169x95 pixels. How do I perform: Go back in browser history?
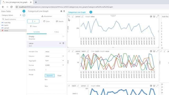tap(3, 7)
